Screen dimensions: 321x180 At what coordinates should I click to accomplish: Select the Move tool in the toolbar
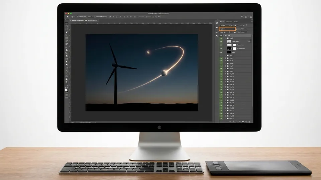tap(67, 23)
